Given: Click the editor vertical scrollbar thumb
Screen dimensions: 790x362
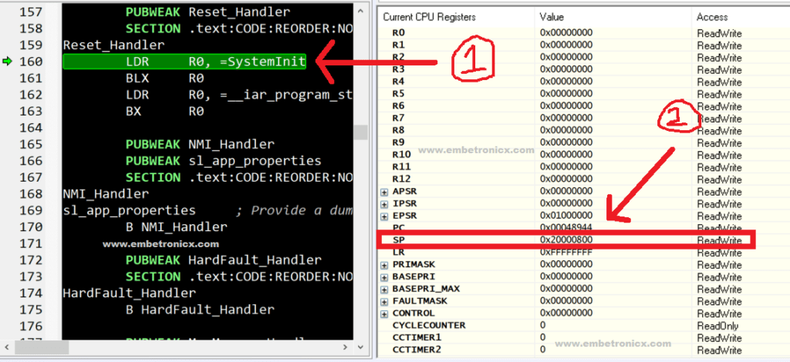Looking at the screenshot, I should click(x=361, y=132).
